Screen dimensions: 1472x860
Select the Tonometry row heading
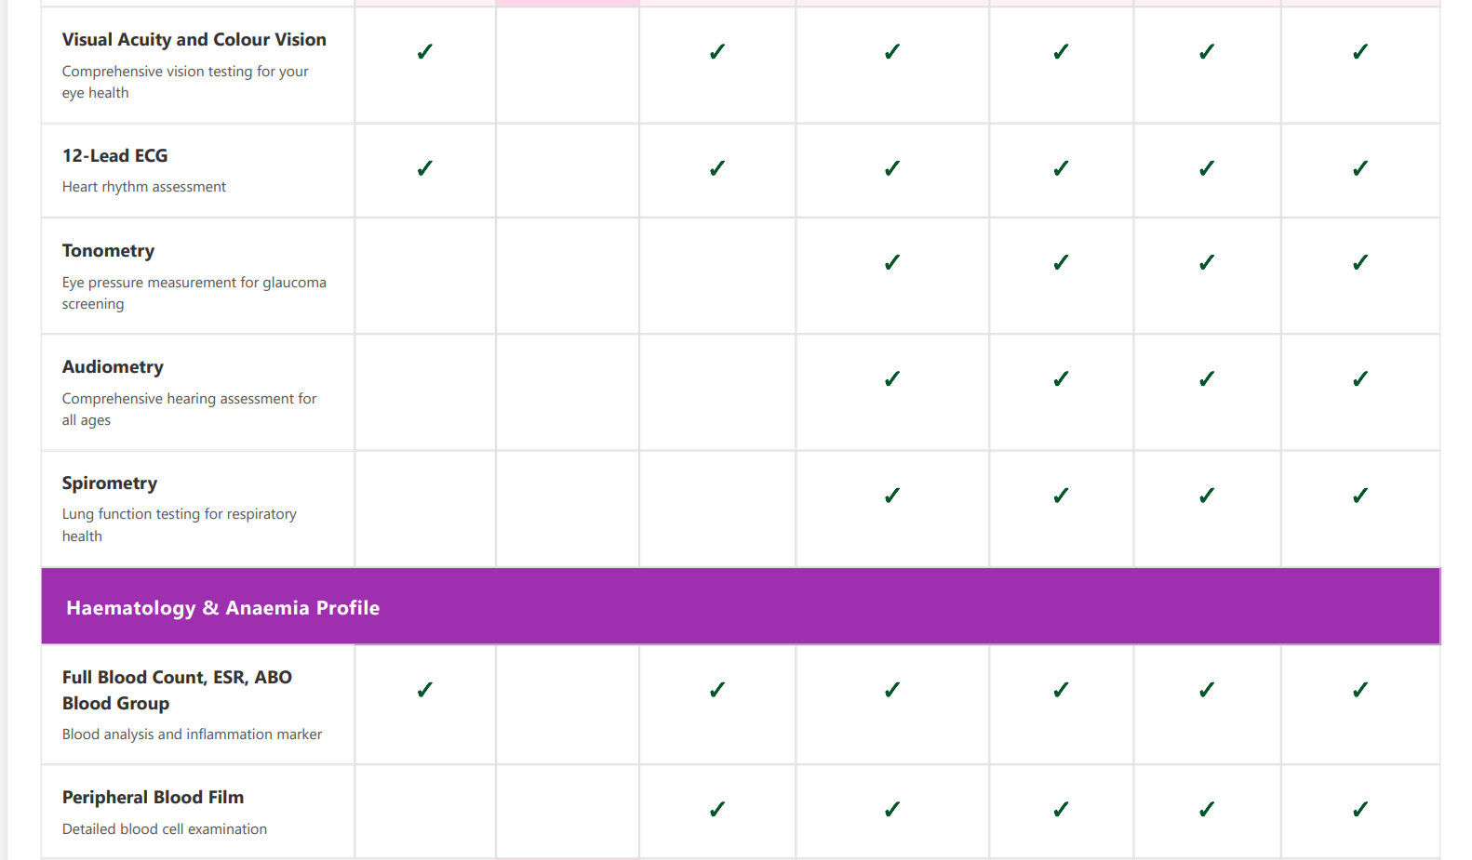click(108, 251)
